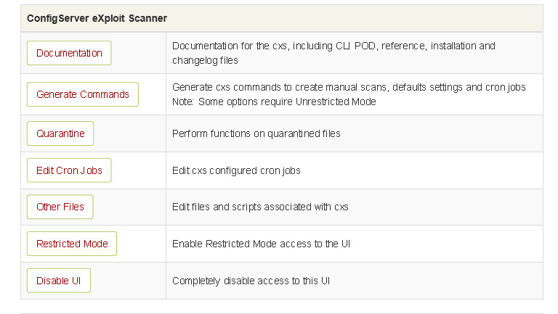Select the Edit Cron Jobs button
Screen dimensions: 558x314
click(69, 170)
